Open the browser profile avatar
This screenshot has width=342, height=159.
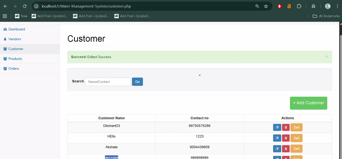click(x=328, y=6)
